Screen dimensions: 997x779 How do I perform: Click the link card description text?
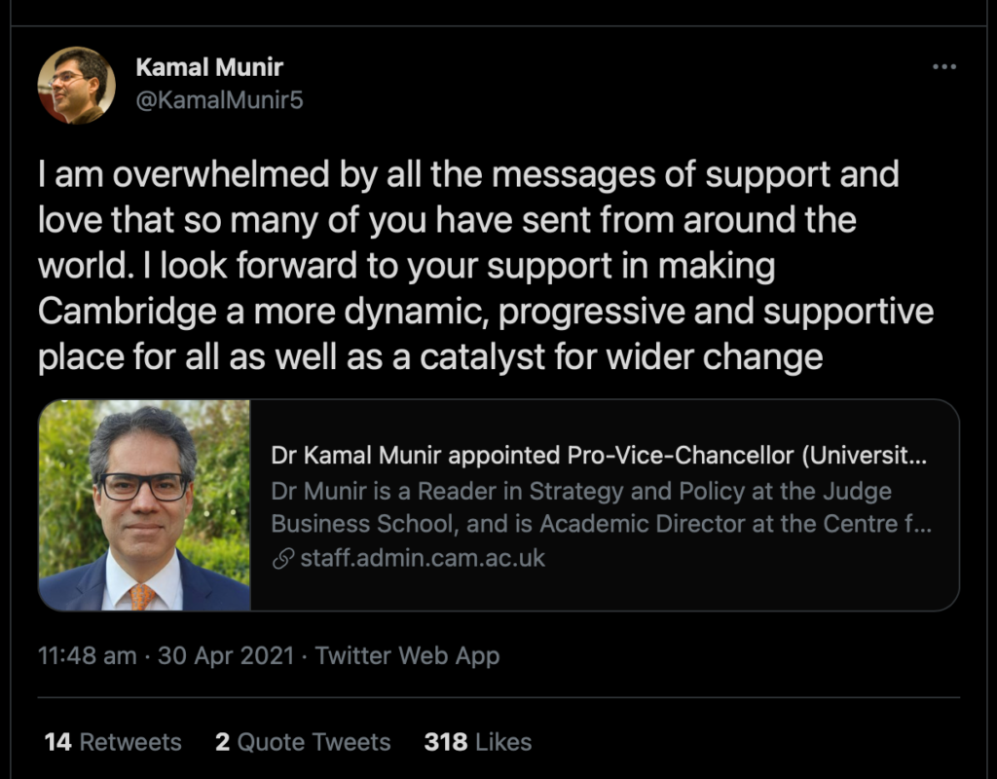[x=602, y=507]
